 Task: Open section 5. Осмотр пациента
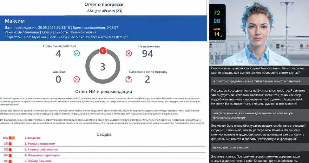pos(38,161)
